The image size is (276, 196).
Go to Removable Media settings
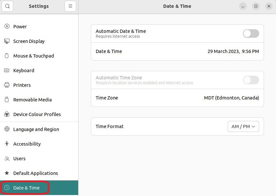pos(32,100)
